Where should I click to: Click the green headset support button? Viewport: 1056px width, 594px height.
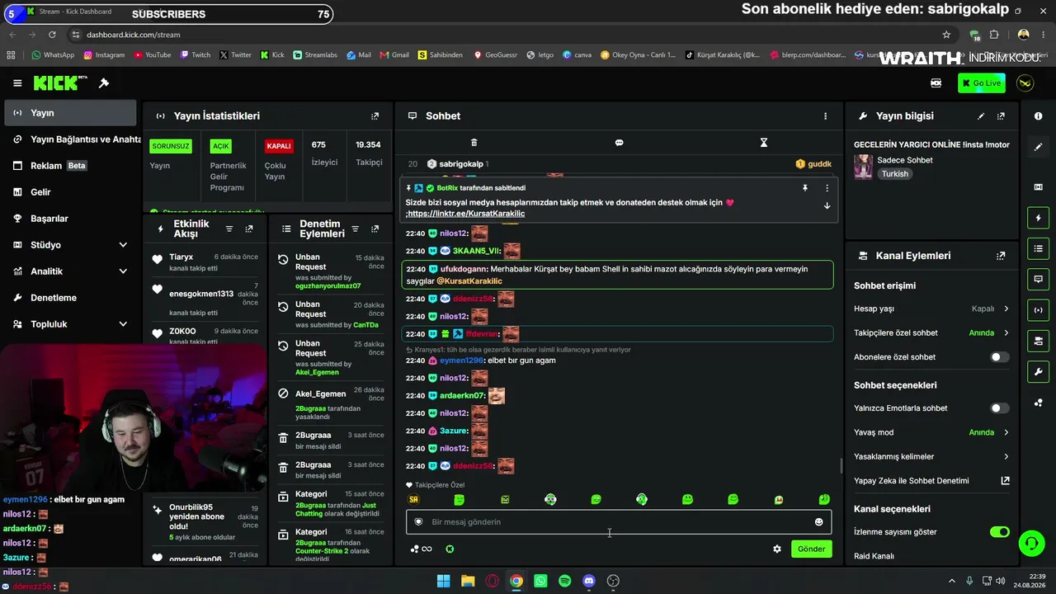(1031, 543)
